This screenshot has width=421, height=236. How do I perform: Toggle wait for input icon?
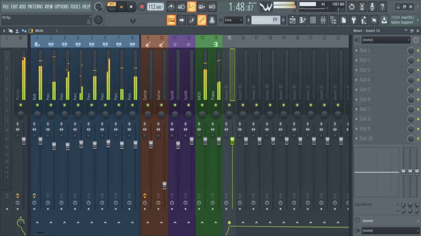(181, 7)
